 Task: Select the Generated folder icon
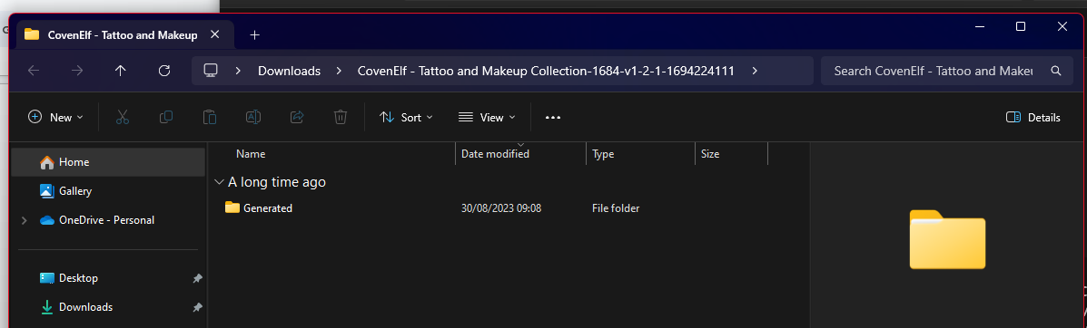tap(232, 207)
